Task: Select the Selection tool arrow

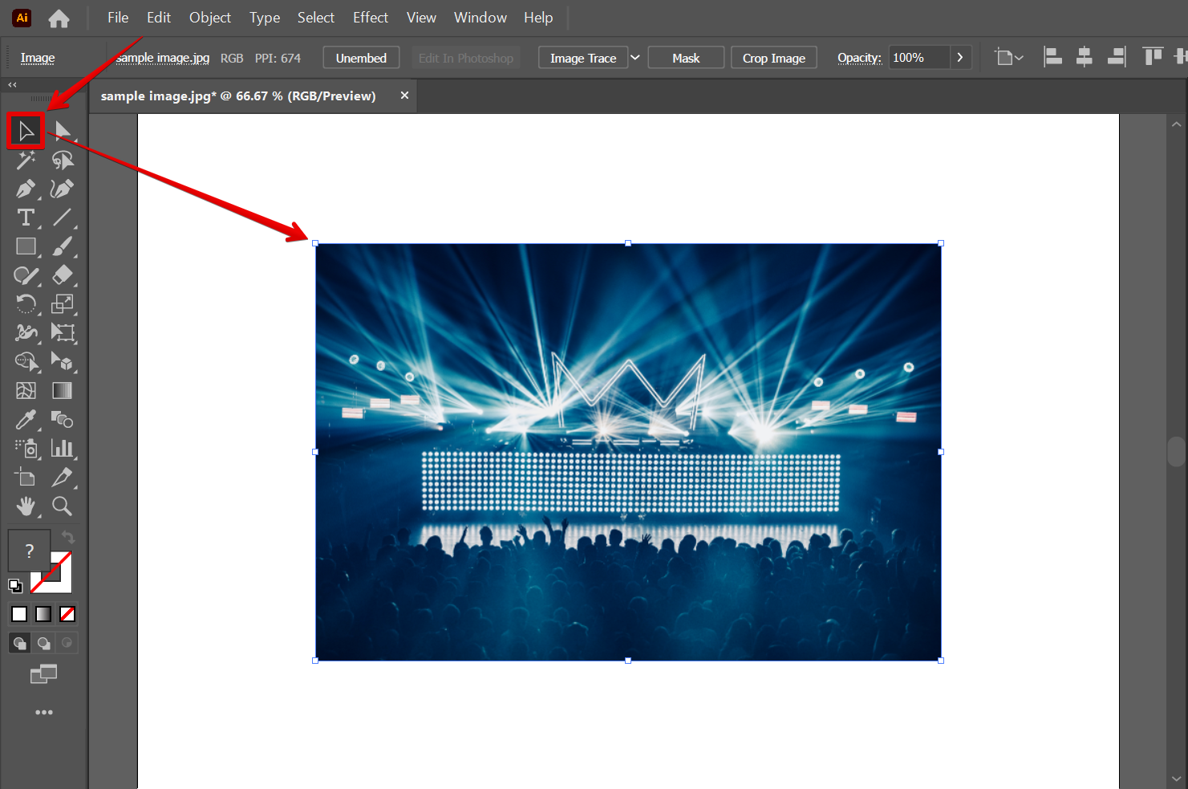Action: pos(26,130)
